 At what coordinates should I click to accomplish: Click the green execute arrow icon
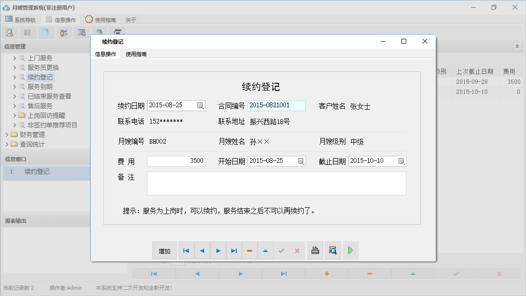[x=350, y=250]
